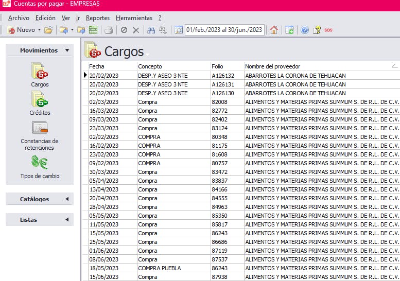Screen dimensions: 400x281
Task: Select folio 83837 cell
Action: (228, 181)
